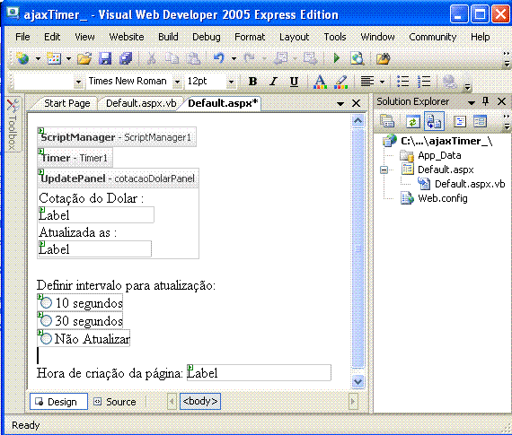512x435 pixels.
Task: Select the 30 segundos radio button
Action: pyautogui.click(x=46, y=321)
